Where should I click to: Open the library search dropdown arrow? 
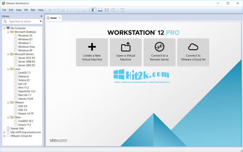pos(41,21)
